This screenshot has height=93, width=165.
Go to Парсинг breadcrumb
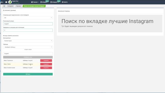click(x=18, y=6)
